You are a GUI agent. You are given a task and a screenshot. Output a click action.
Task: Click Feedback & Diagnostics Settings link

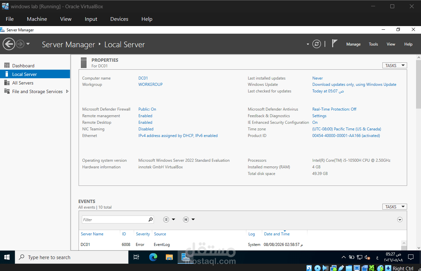click(x=319, y=116)
